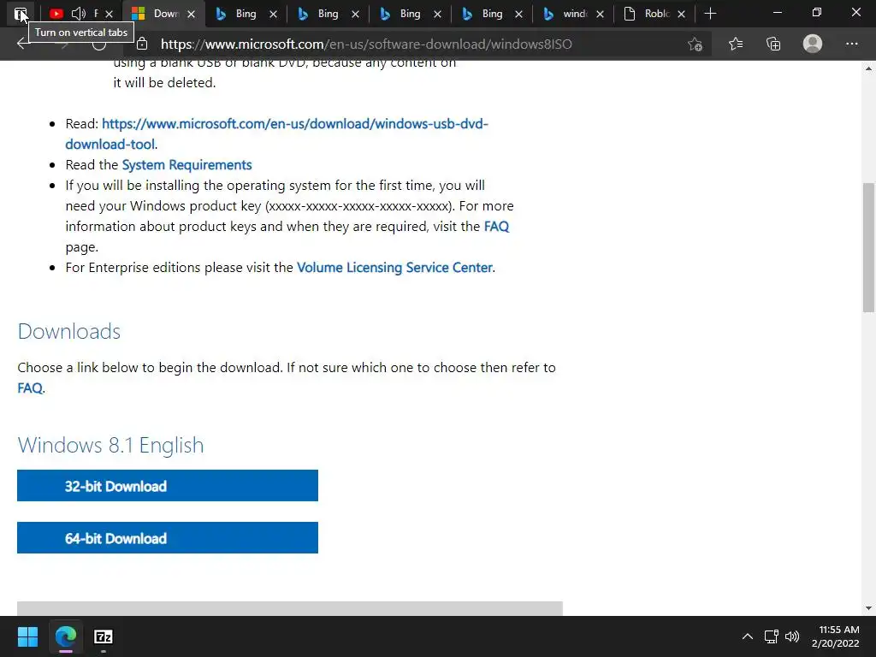Image resolution: width=876 pixels, height=657 pixels.
Task: Show hidden system tray icons chevron
Action: tap(748, 636)
